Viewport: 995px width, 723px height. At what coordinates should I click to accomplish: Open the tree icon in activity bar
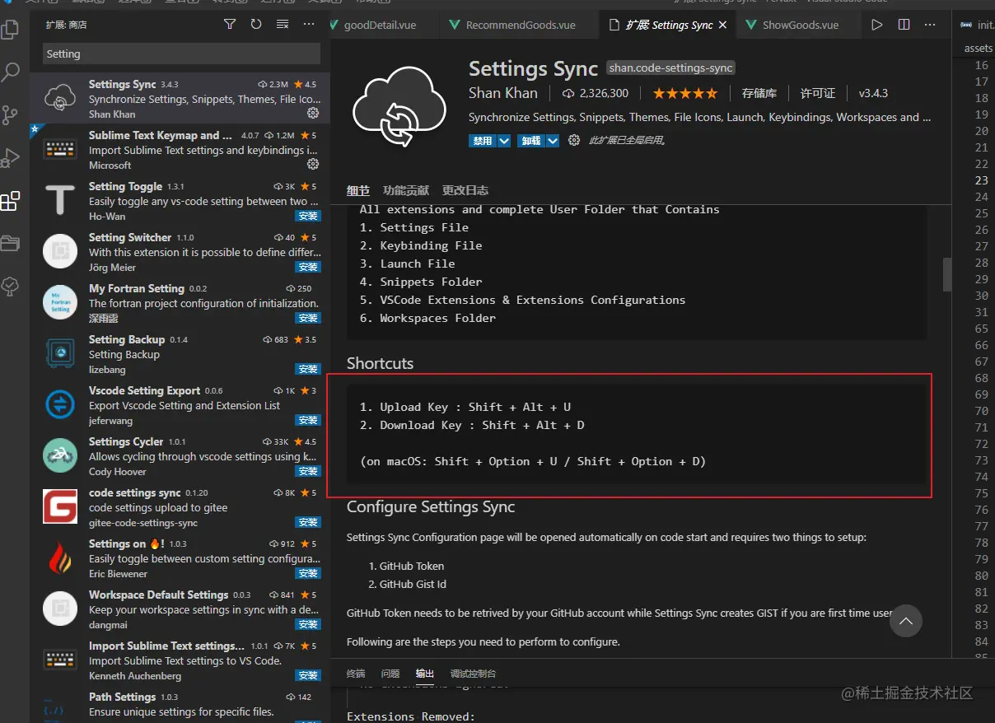click(x=10, y=286)
